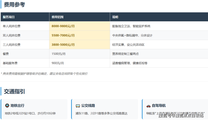Open the 自驾导航 card title
Image resolution: width=208 pixels, height=120 pixels.
pyautogui.click(x=159, y=106)
